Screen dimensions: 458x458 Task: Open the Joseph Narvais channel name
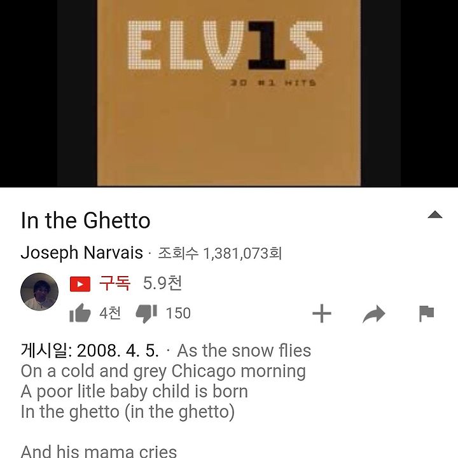click(x=82, y=253)
